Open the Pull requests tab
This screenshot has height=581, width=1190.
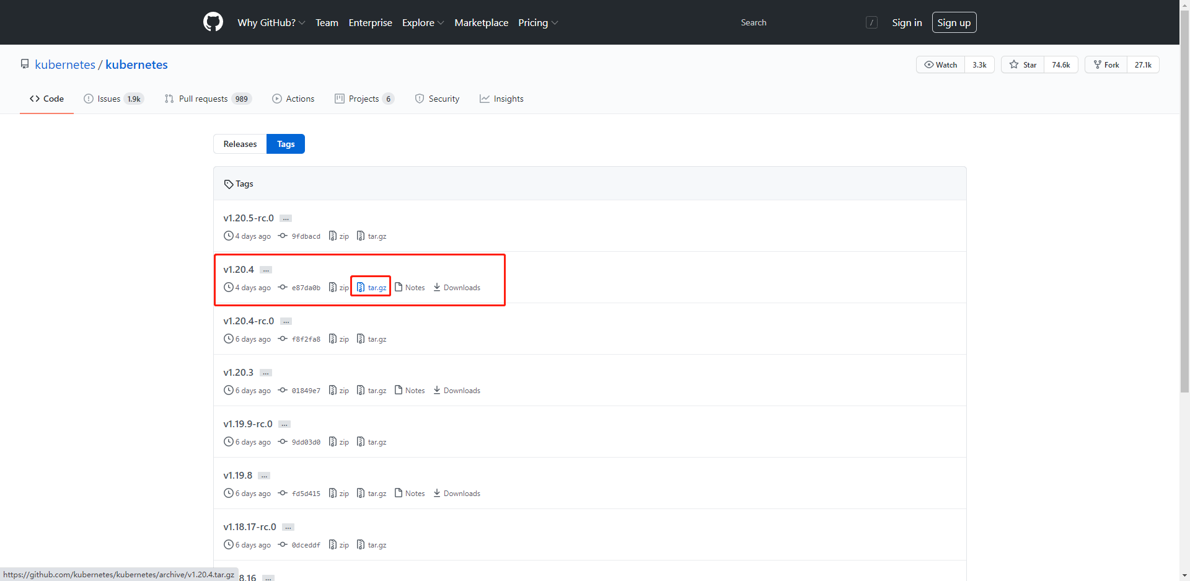coord(208,99)
